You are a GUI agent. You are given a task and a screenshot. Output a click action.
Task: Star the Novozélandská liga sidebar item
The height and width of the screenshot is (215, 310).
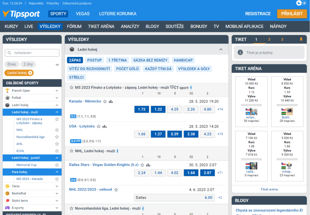click(57, 137)
